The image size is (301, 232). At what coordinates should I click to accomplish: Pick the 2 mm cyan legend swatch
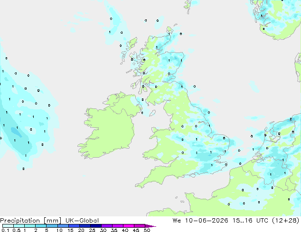click(x=41, y=226)
